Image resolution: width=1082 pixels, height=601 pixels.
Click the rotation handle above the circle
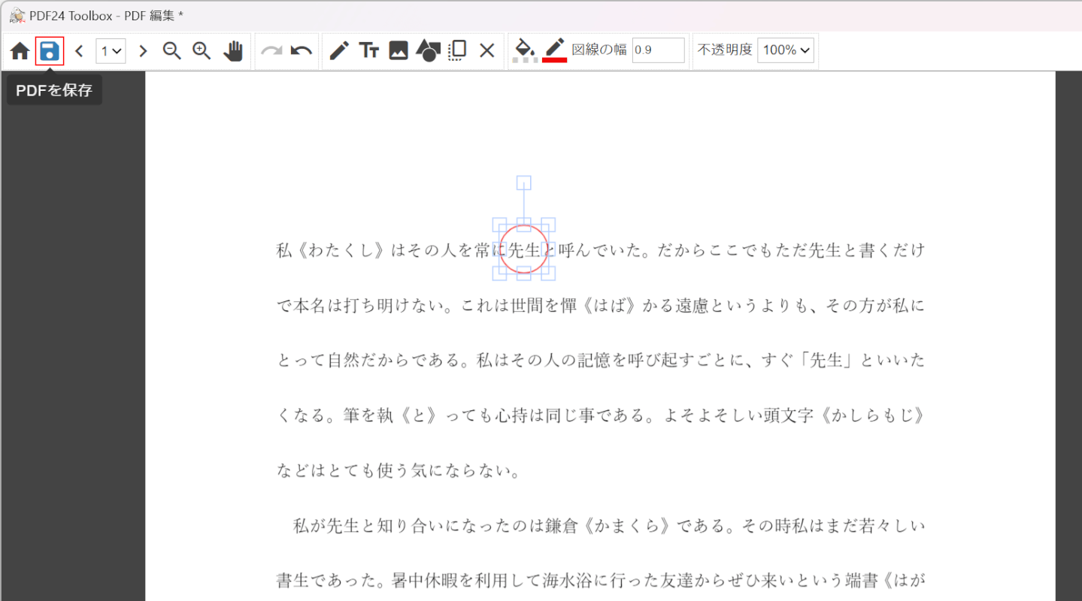pos(524,183)
